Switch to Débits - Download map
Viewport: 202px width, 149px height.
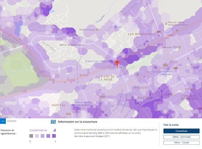(x=181, y=137)
